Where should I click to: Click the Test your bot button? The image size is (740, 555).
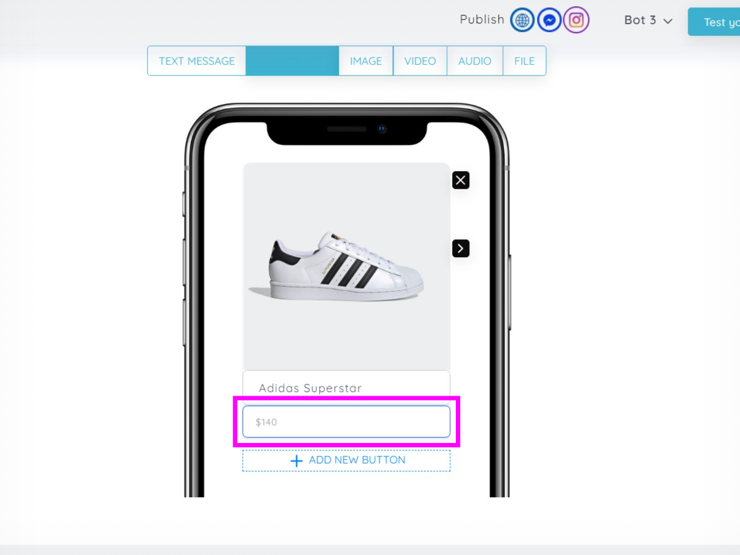714,22
